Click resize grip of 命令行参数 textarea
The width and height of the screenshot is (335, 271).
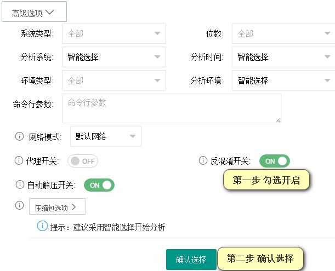(x=278, y=120)
